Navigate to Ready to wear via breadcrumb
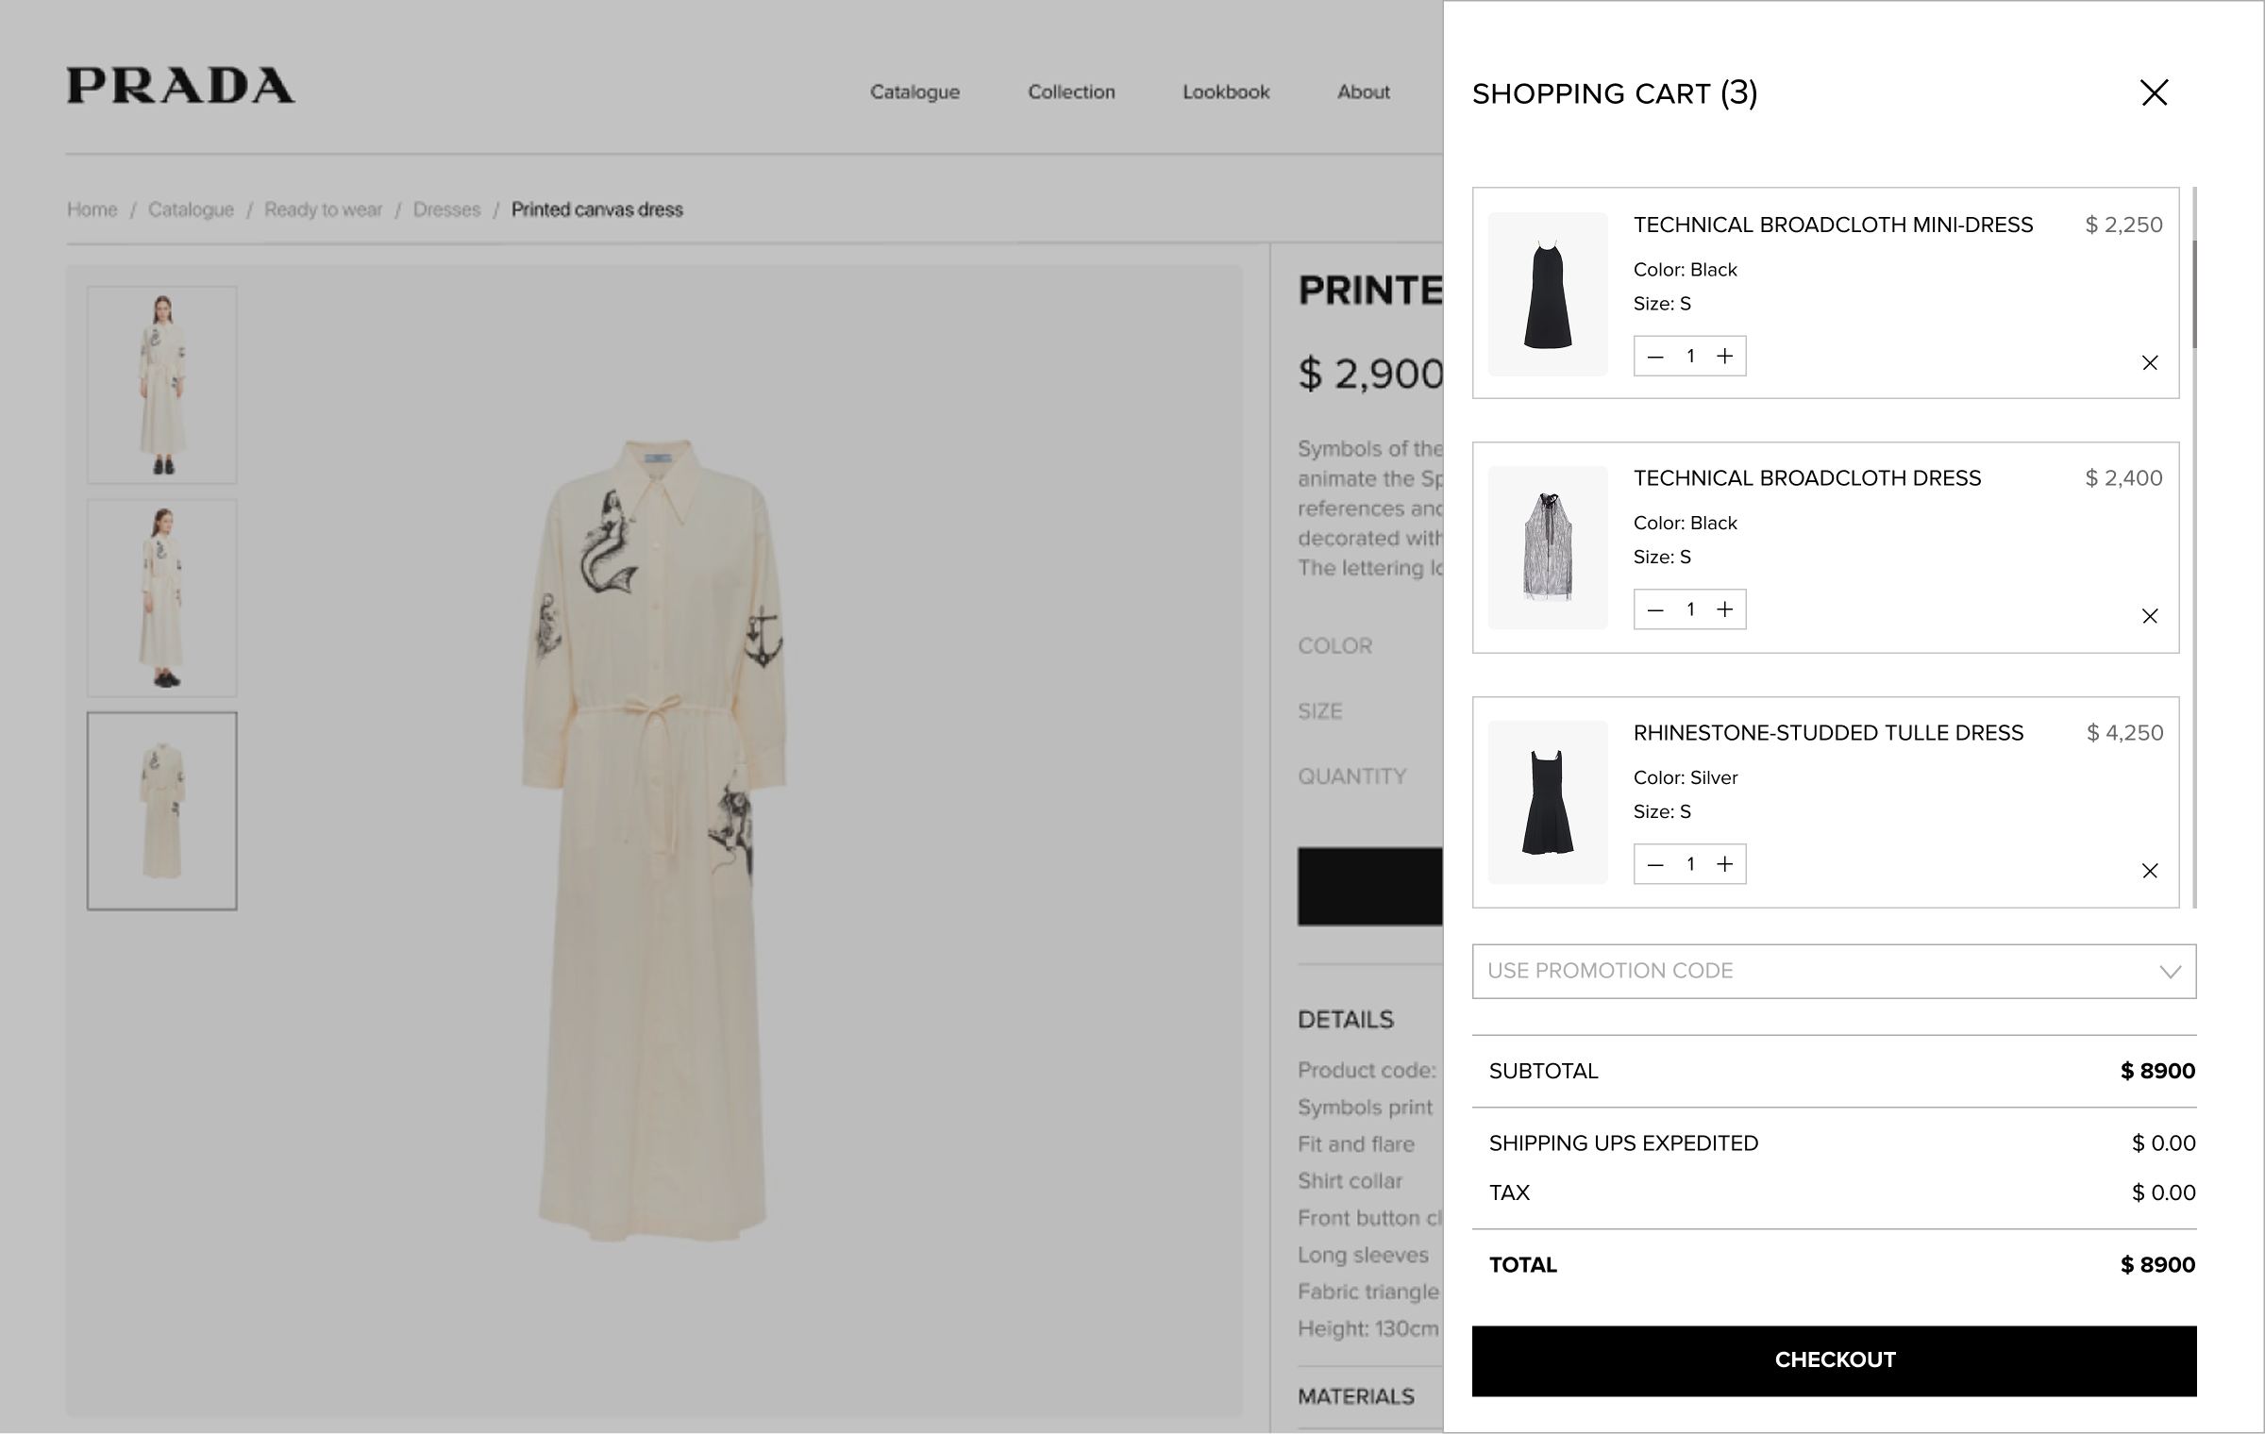This screenshot has height=1434, width=2265. 325,209
